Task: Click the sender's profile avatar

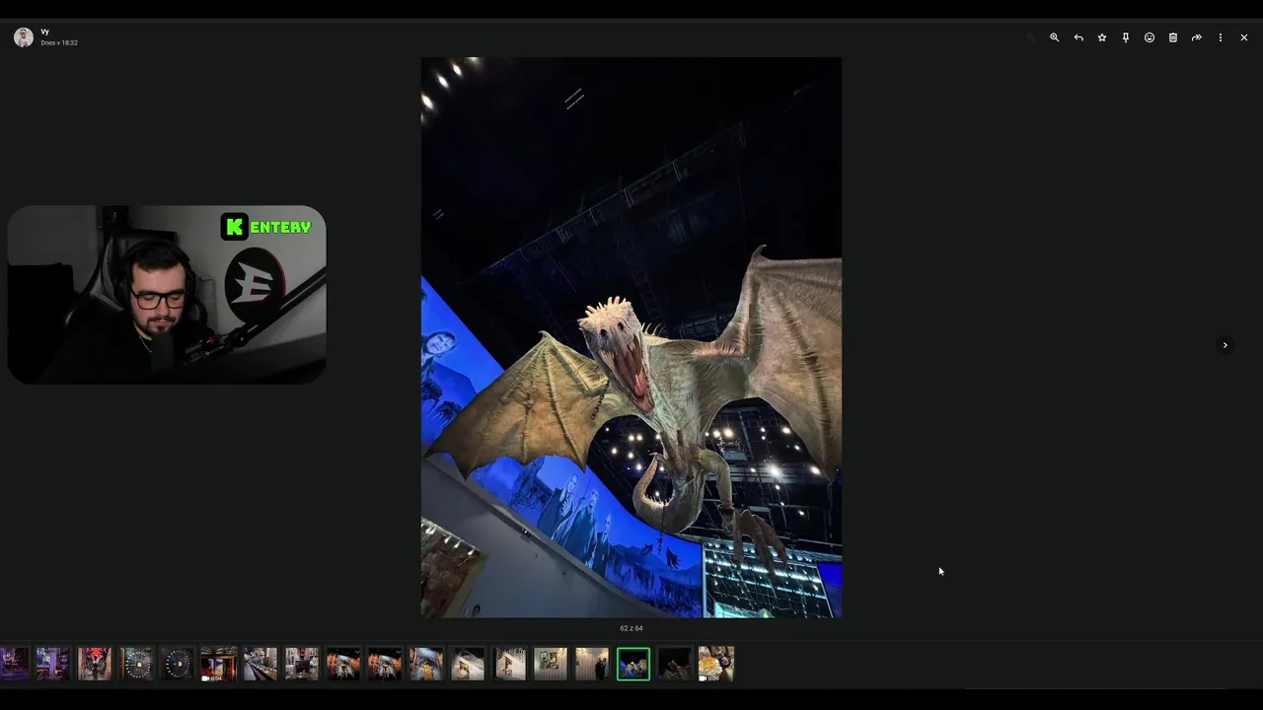Action: pyautogui.click(x=24, y=37)
